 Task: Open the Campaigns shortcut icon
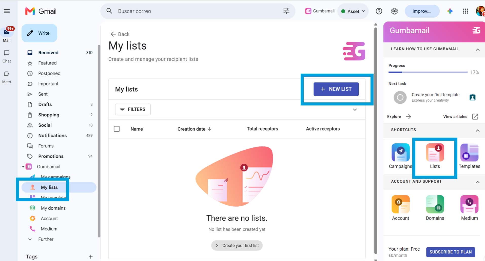point(400,153)
